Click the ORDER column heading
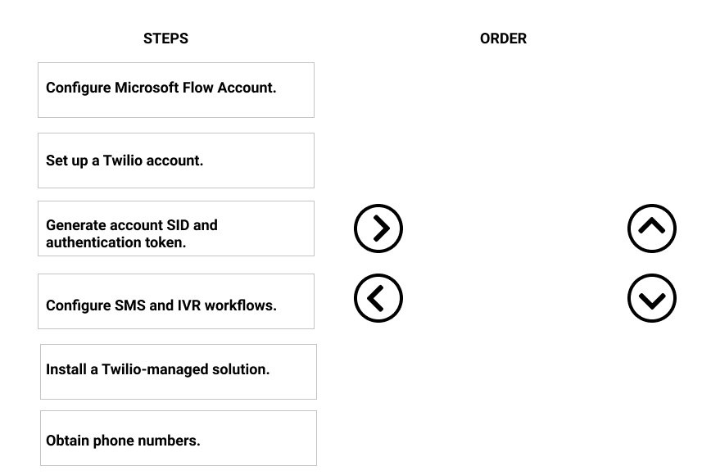This screenshot has height=475, width=711. tap(503, 38)
